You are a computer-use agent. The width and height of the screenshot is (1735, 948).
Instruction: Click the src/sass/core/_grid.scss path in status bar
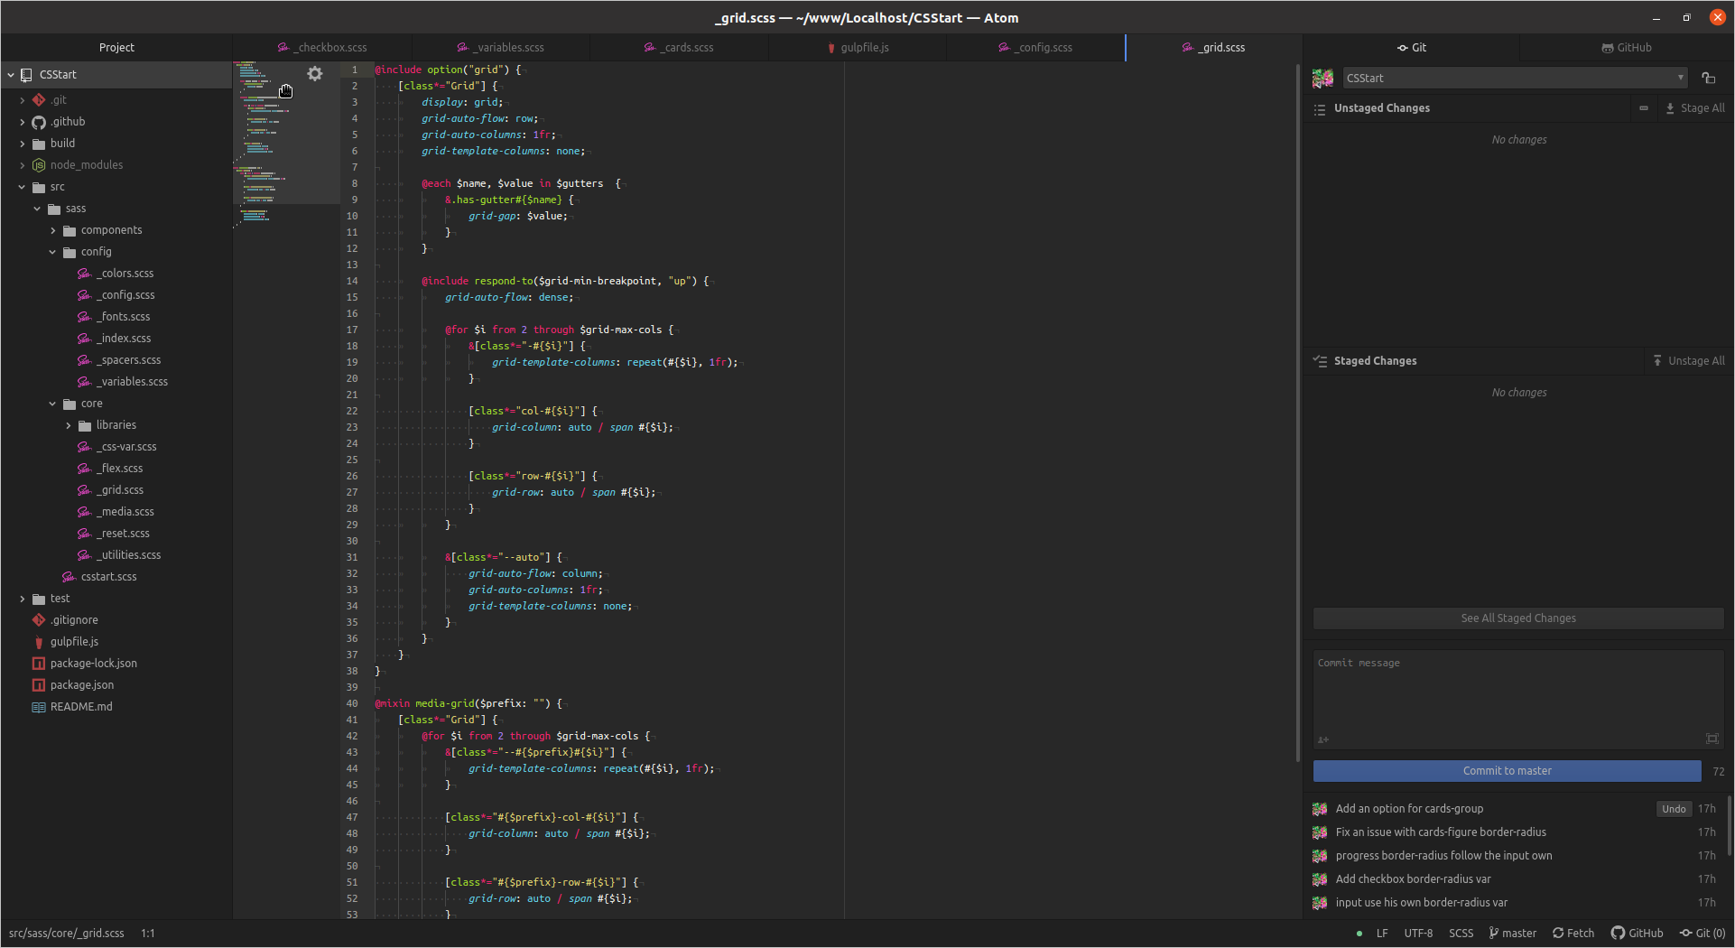(67, 934)
